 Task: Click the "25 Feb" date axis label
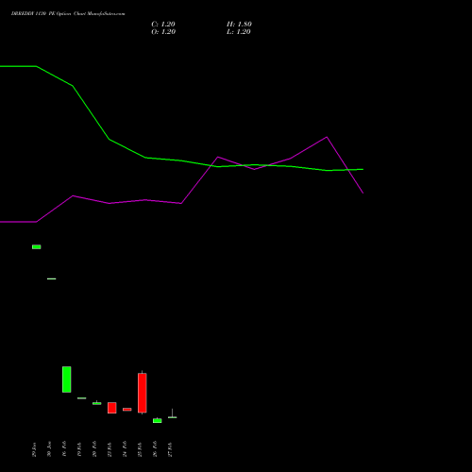(140, 449)
